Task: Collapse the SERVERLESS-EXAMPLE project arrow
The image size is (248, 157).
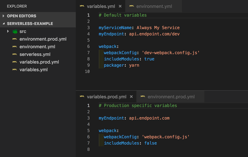Action: (3, 24)
